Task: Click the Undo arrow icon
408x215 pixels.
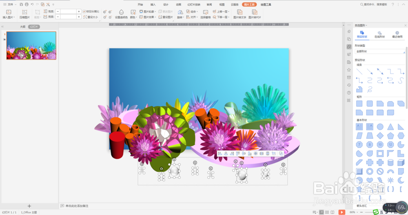Action: [x=32, y=4]
